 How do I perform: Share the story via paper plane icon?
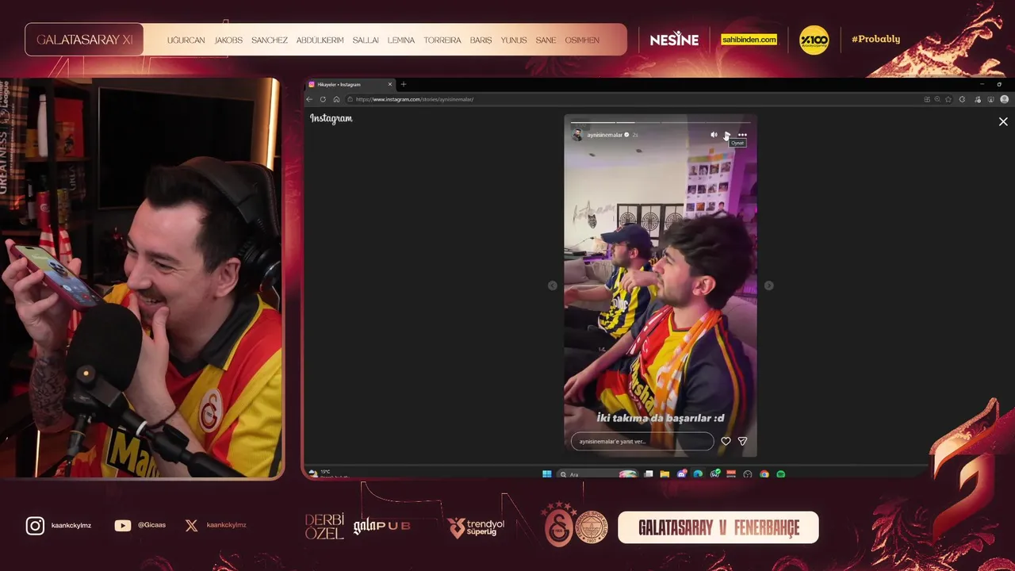click(x=742, y=441)
